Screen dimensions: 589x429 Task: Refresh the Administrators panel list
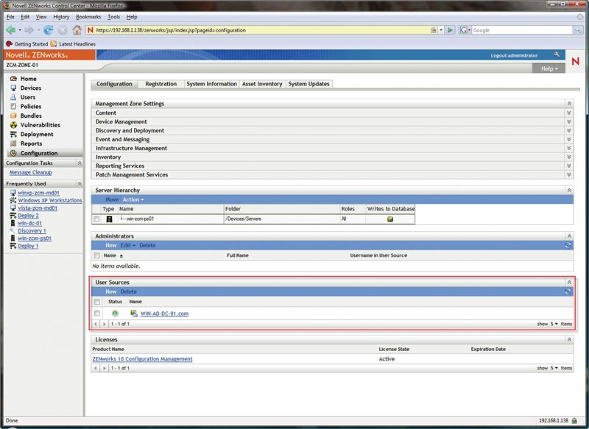[x=568, y=245]
